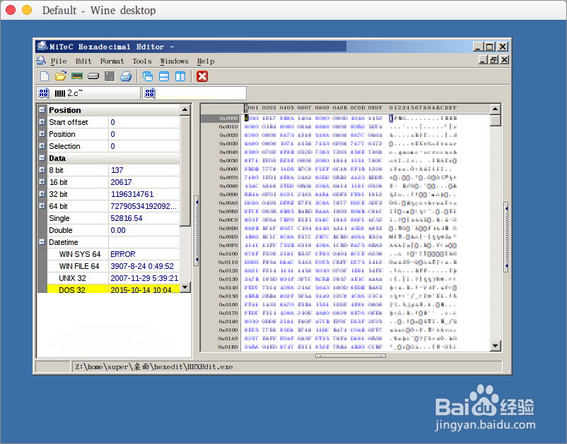Minimize the inner document window
The height and width of the screenshot is (444, 567).
483,60
